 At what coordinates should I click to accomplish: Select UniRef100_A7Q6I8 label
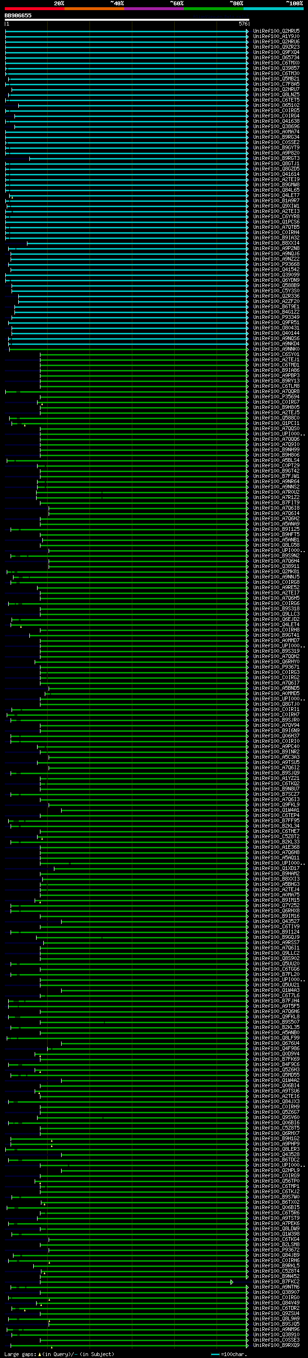tap(276, 508)
